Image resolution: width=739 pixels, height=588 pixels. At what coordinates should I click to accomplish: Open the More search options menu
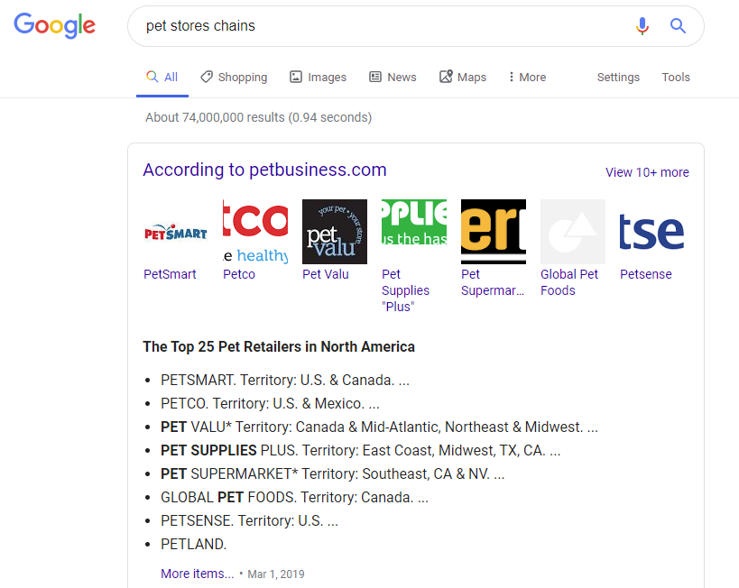tap(527, 77)
